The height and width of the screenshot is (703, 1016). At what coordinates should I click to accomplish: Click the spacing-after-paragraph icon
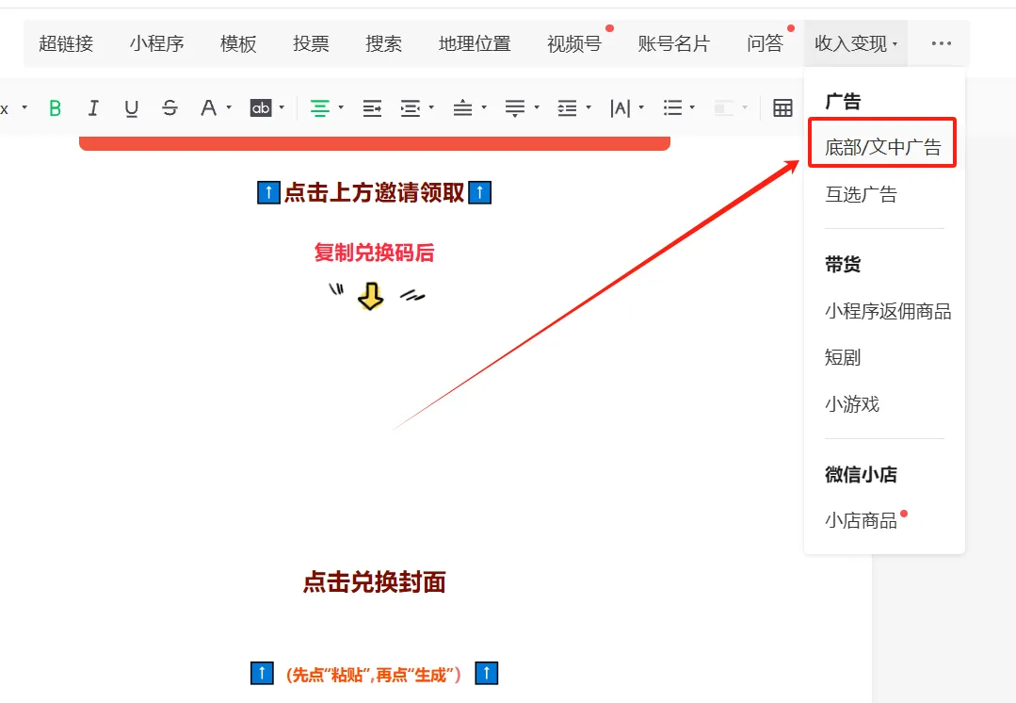[515, 108]
